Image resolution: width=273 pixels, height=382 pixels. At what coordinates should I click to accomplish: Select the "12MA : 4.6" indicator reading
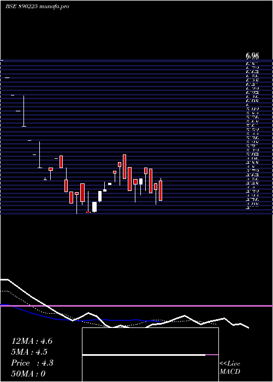32,341
